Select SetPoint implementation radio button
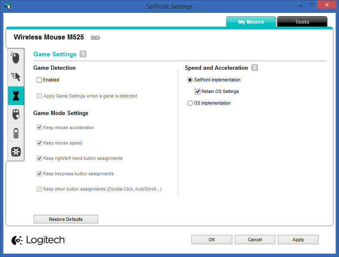This screenshot has width=339, height=257. [x=190, y=80]
